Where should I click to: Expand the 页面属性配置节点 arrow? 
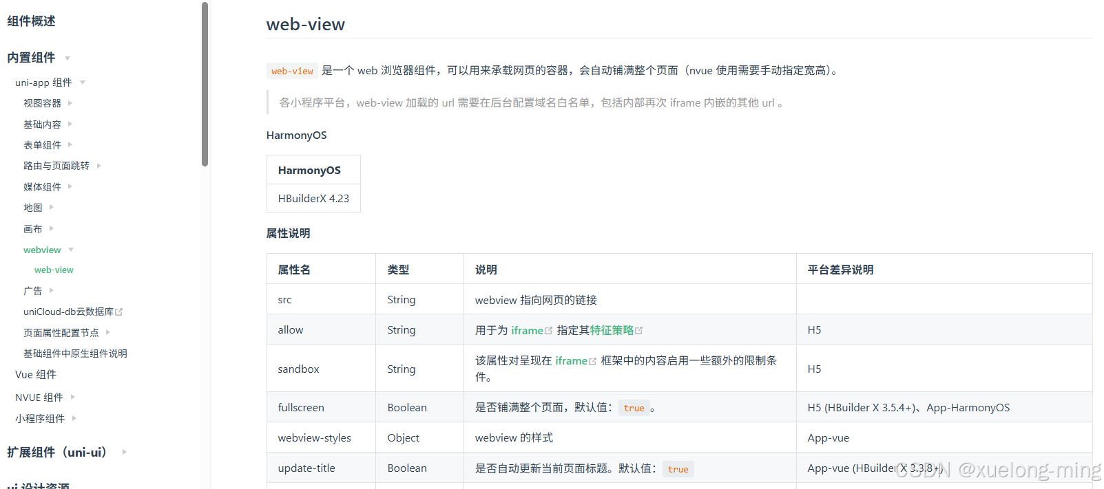click(x=108, y=333)
